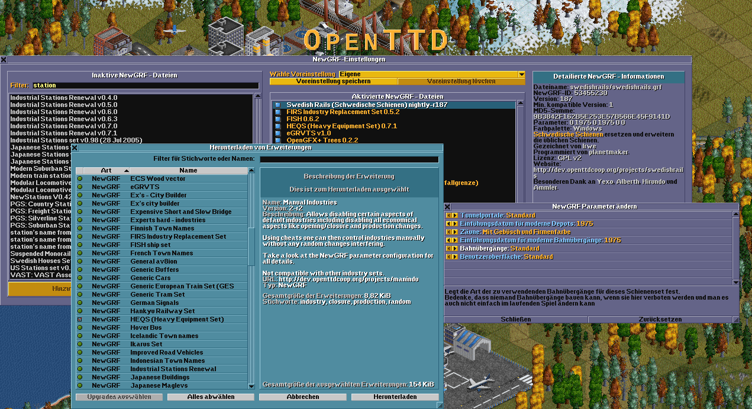Toggle selection indicator for Generic Tram Set

coord(80,294)
